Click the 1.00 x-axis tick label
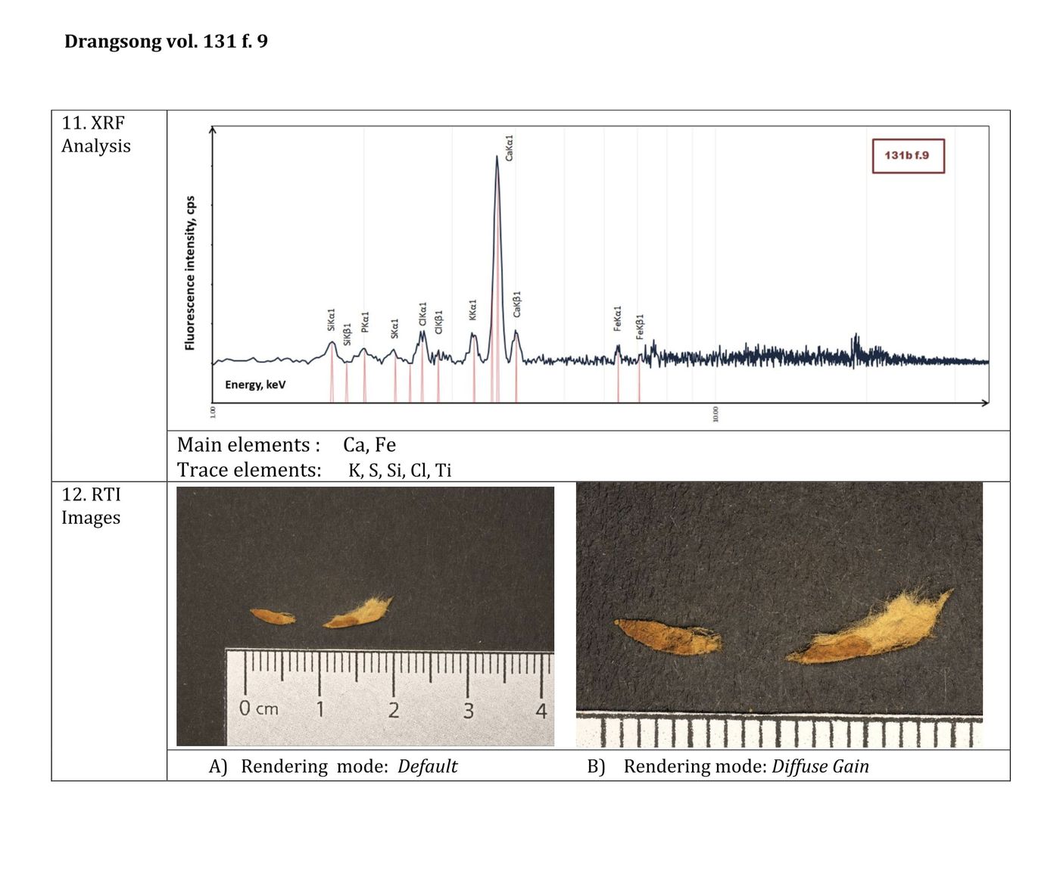1060x869 pixels. coord(213,413)
